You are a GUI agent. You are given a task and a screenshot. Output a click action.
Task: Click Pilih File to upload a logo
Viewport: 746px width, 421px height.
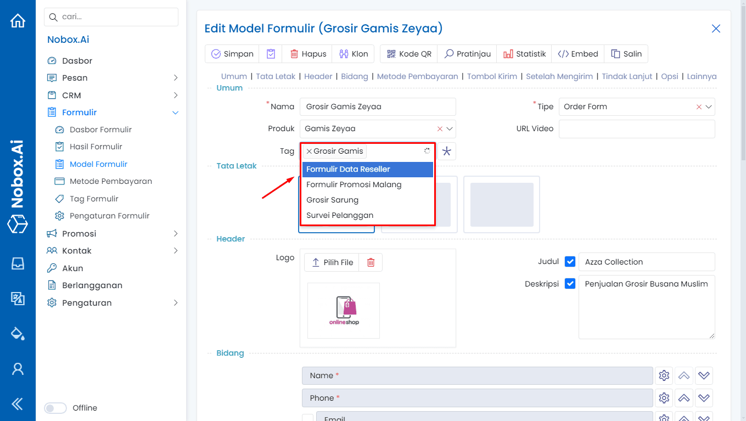332,262
